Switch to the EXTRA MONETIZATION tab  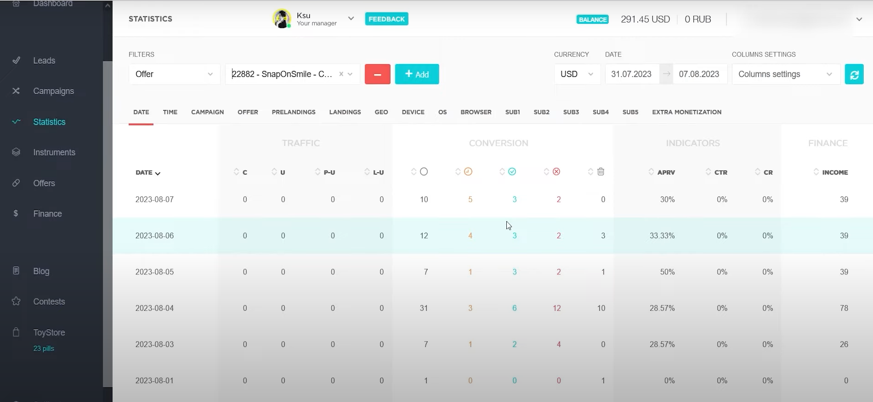[686, 112]
